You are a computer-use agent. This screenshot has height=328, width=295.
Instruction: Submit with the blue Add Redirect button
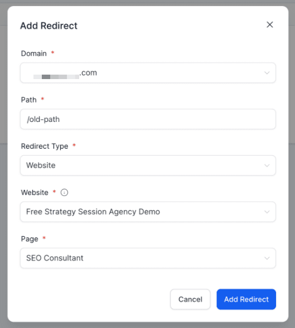tap(246, 300)
